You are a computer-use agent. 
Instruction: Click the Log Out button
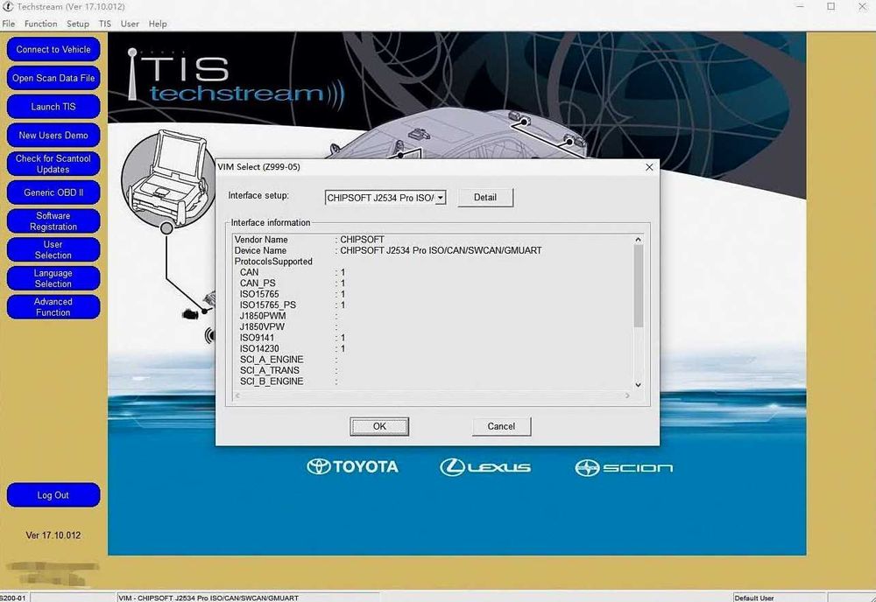point(53,495)
